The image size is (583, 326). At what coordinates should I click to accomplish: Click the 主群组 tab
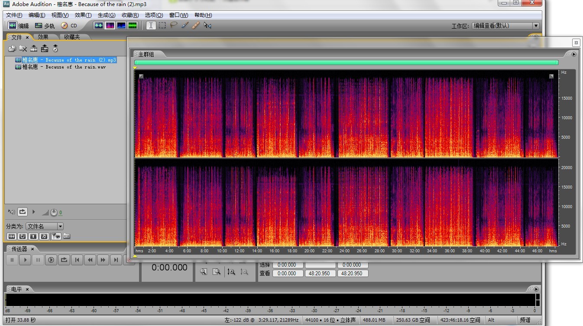[146, 54]
